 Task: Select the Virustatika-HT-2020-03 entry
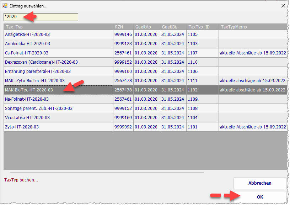(x=58, y=118)
